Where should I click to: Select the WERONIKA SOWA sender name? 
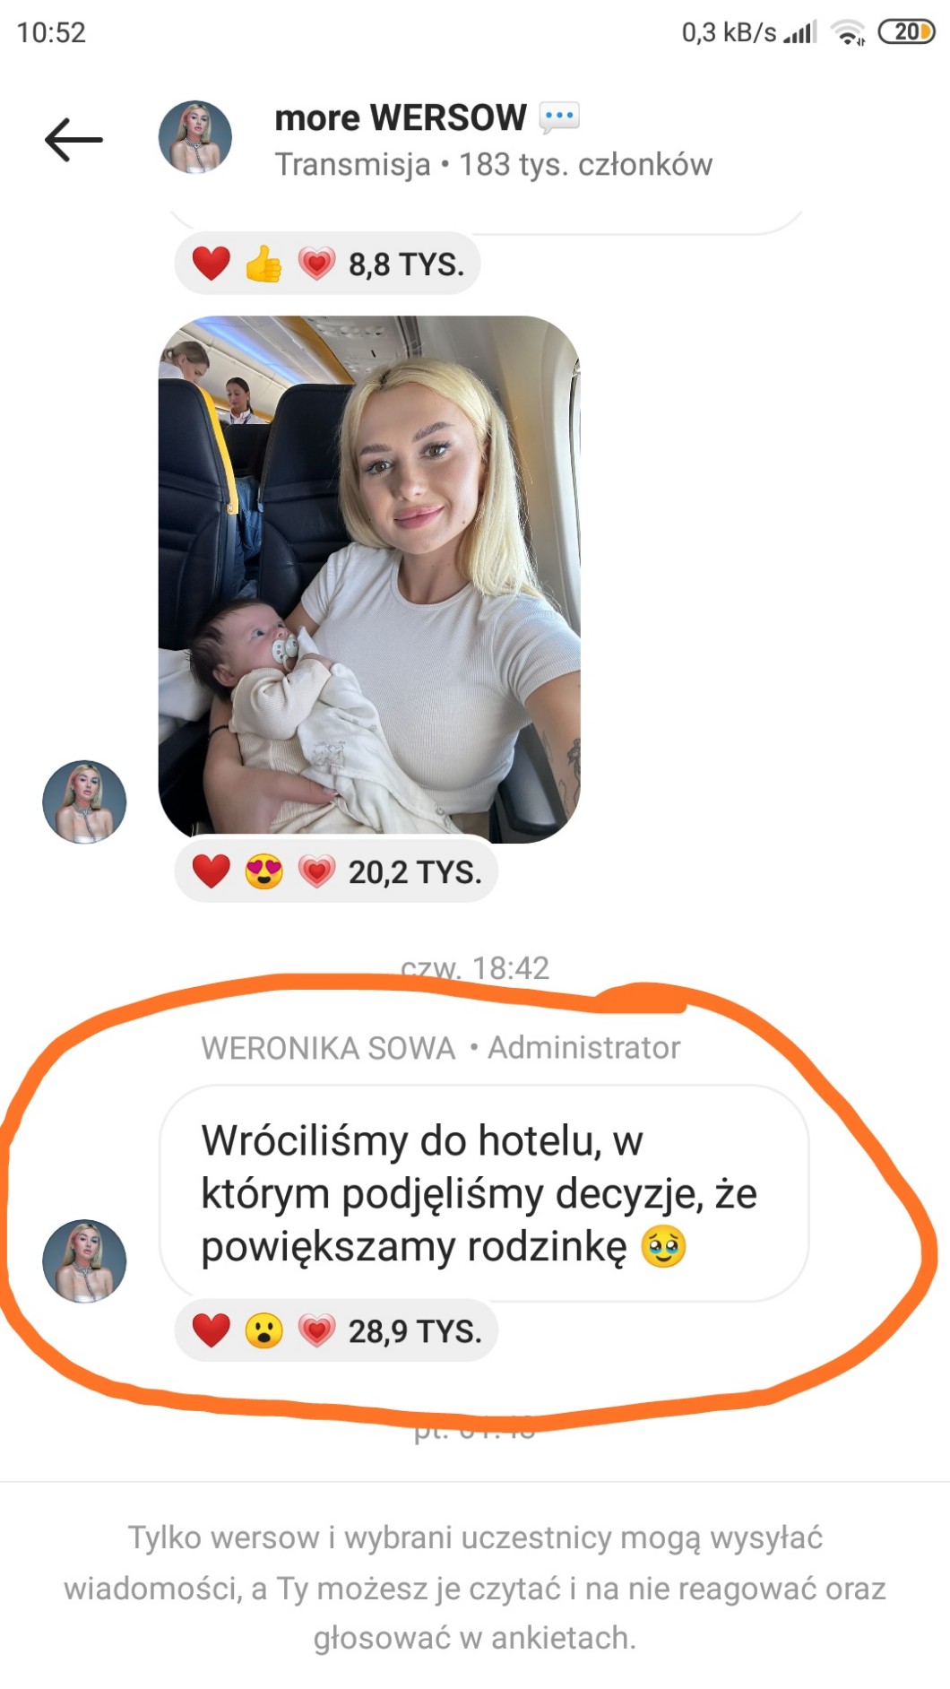328,1048
